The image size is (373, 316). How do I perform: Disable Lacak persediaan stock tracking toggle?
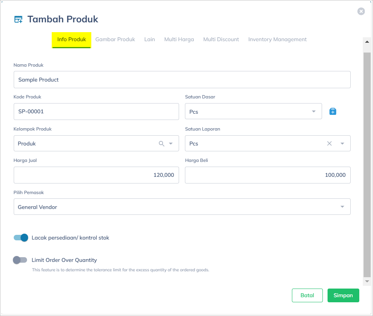(x=21, y=238)
